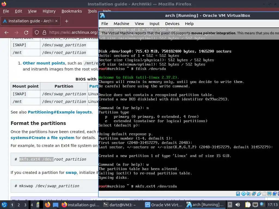Image resolution: width=279 pixels, height=209 pixels.
Task: Click the display settings icon in VirtualBox status bar
Action: point(269,193)
